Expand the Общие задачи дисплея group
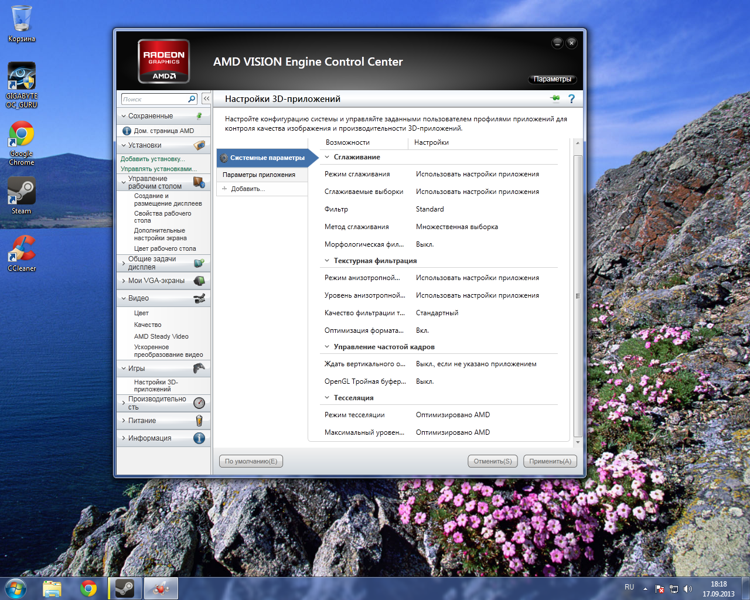 [124, 263]
